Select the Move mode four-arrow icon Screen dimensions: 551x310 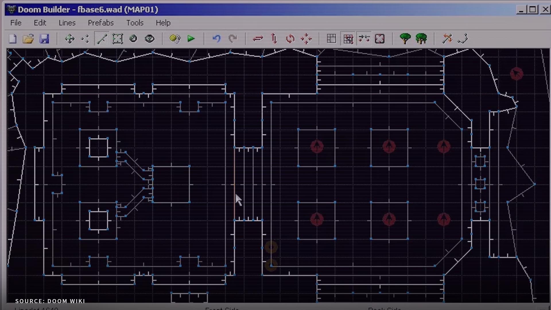coord(70,39)
